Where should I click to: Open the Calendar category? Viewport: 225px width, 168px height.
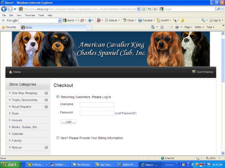(18, 134)
